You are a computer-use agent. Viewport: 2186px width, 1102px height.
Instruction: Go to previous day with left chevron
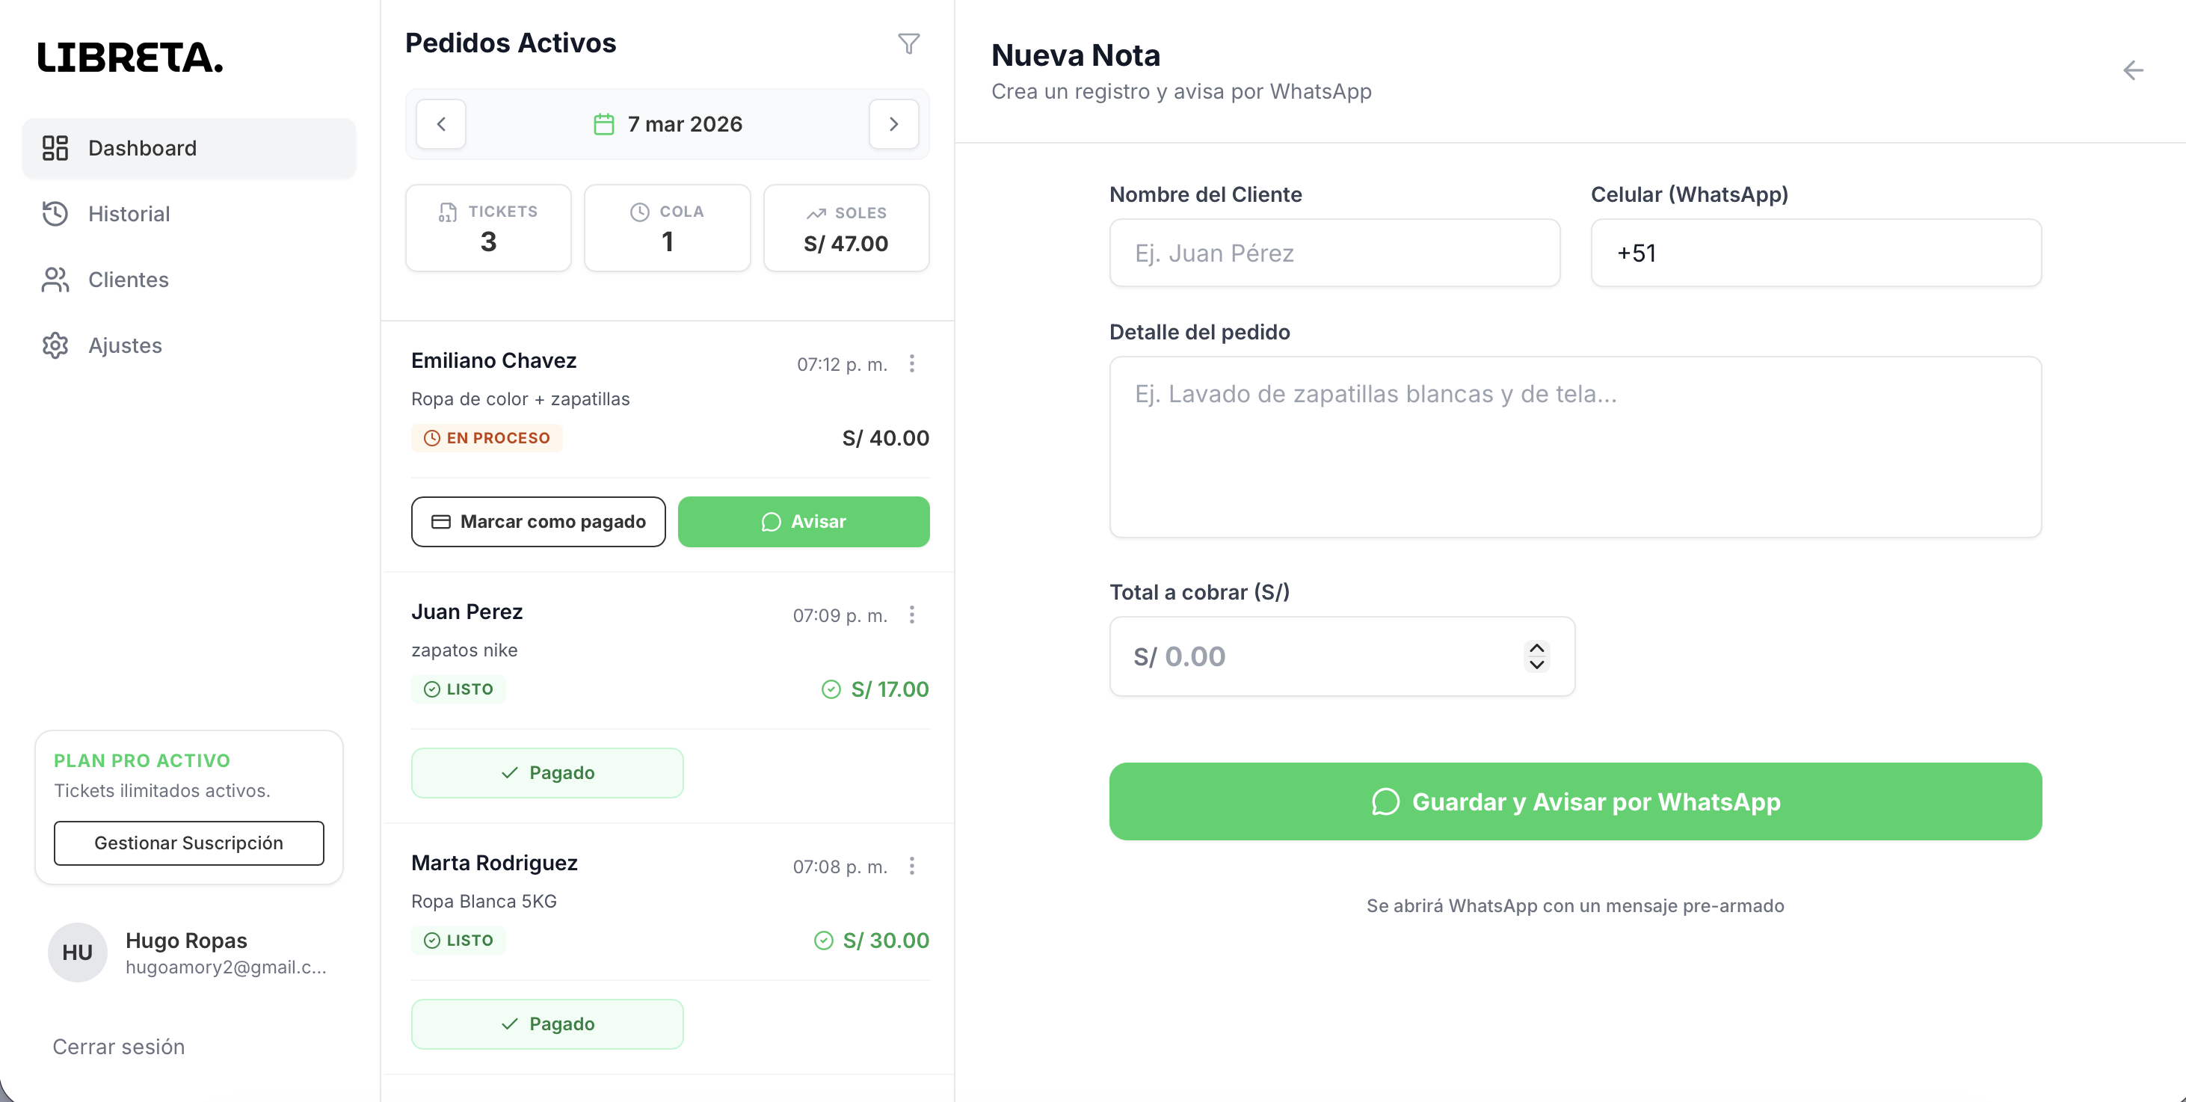click(440, 124)
